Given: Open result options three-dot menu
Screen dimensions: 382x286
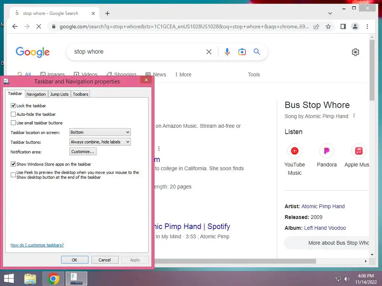Looking at the screenshot, I should pos(159,149).
